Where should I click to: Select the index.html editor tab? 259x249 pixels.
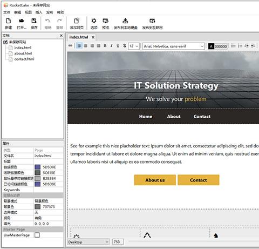pyautogui.click(x=79, y=37)
